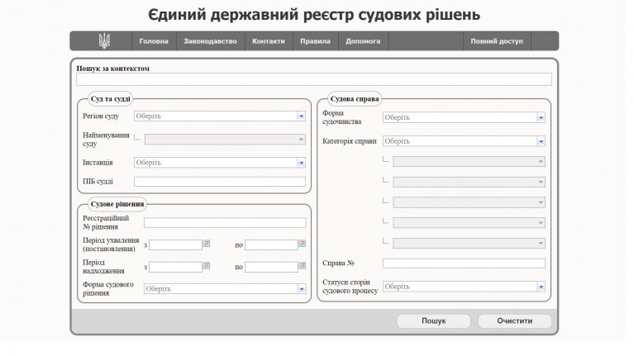Click the 'Судова справа' group label
Viewport: 634px width, 356px height.
tap(355, 99)
